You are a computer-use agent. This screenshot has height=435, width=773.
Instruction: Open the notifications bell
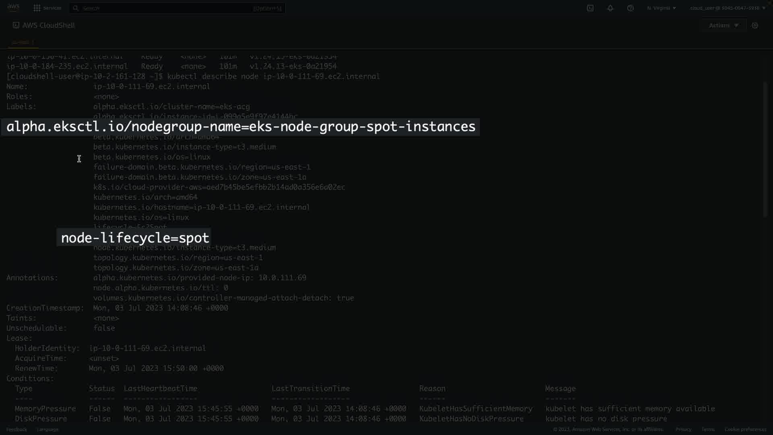point(610,8)
